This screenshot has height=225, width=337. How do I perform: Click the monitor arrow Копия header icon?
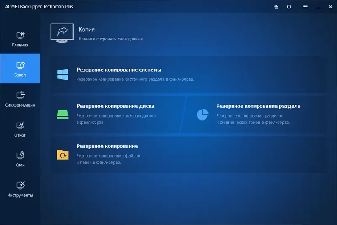click(62, 33)
